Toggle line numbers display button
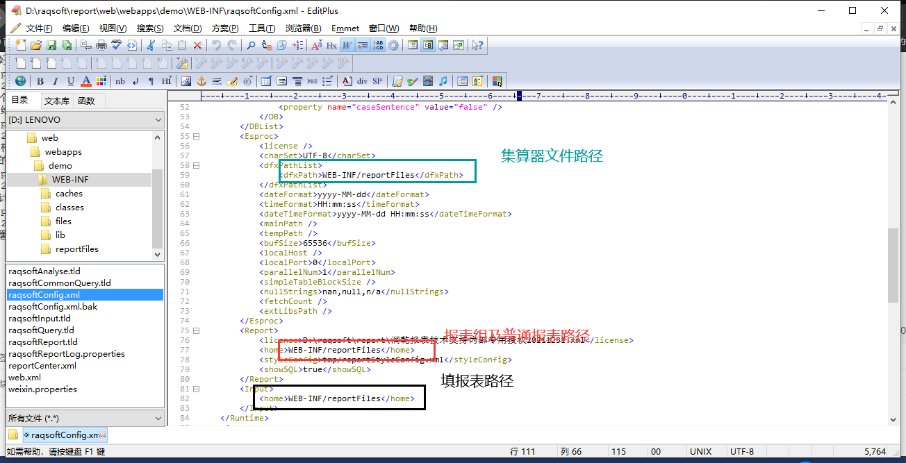This screenshot has height=463, width=906. pyautogui.click(x=378, y=45)
